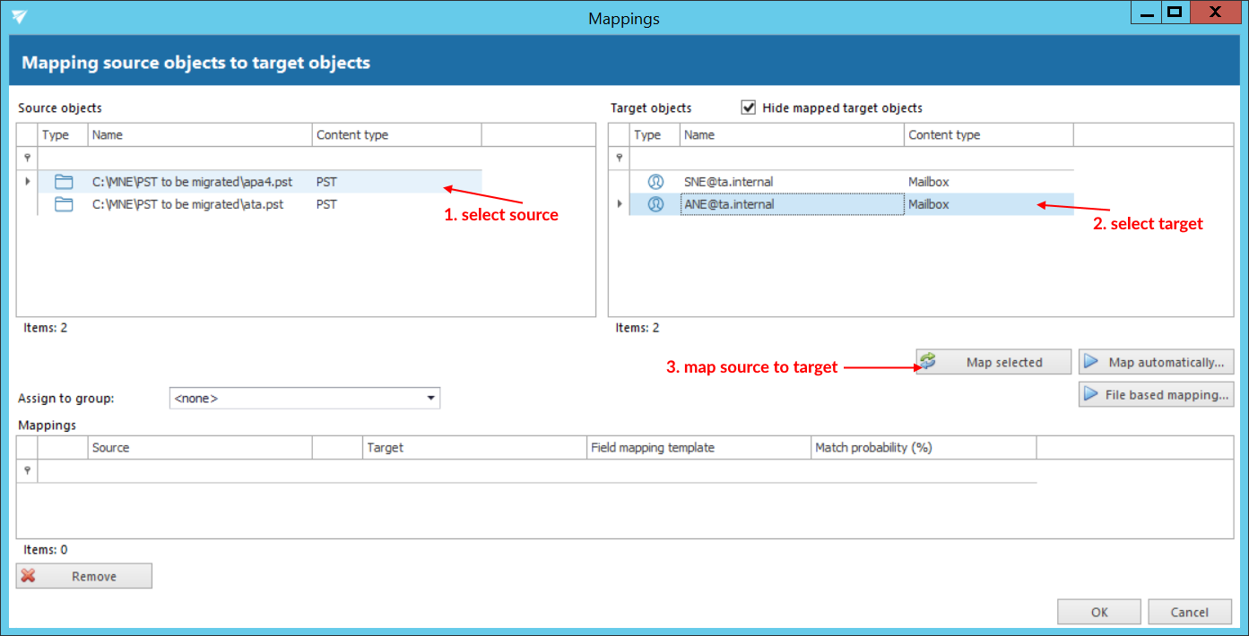Click the play icon on File based mapping

pyautogui.click(x=1091, y=394)
